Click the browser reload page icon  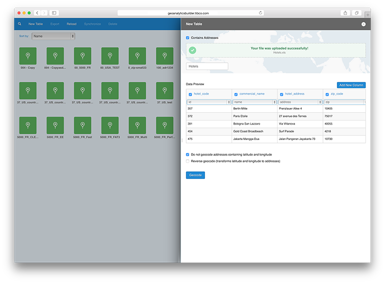(x=261, y=13)
